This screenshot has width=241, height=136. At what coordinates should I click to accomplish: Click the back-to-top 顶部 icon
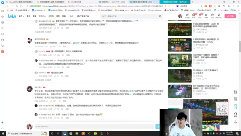236,122
